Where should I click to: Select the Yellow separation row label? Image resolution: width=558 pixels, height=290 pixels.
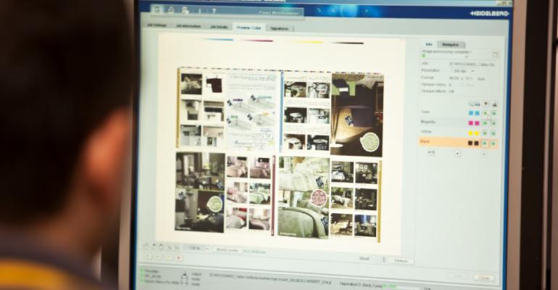point(426,132)
